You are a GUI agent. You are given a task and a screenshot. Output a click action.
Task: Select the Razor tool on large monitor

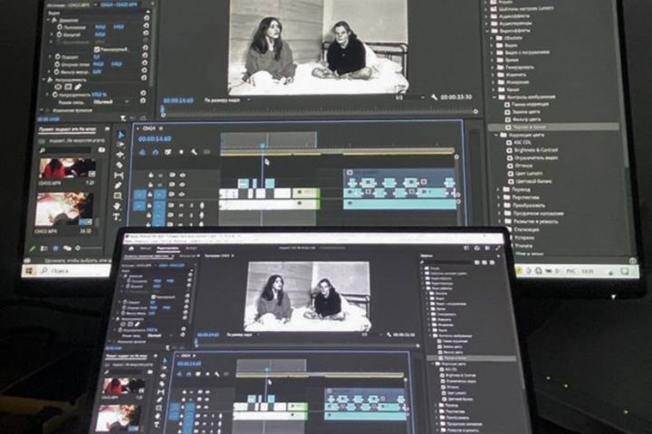(120, 165)
